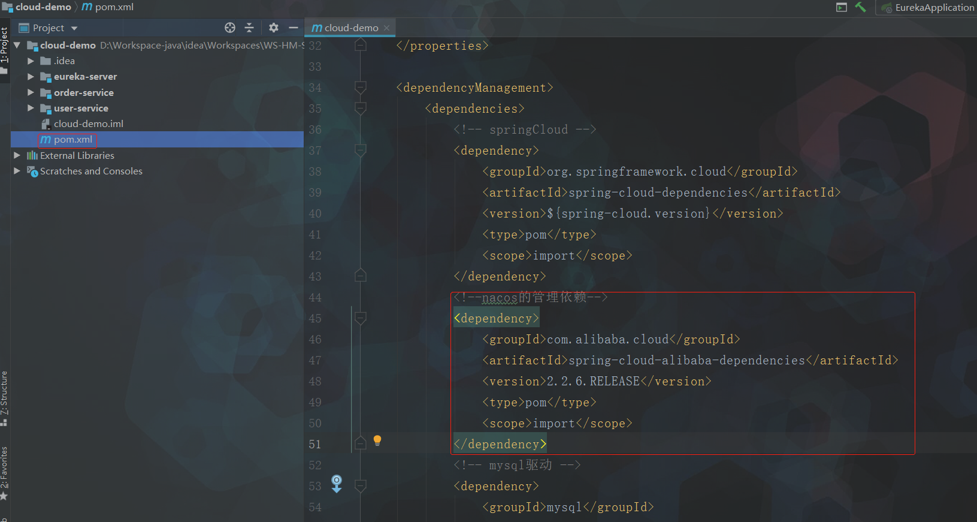
Task: Click the Favorites star icon on left strip
Action: pos(4,496)
